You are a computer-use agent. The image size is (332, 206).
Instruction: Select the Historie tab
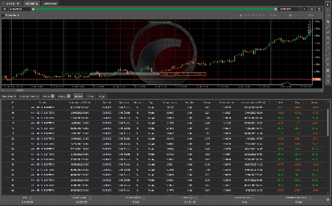coord(79,96)
